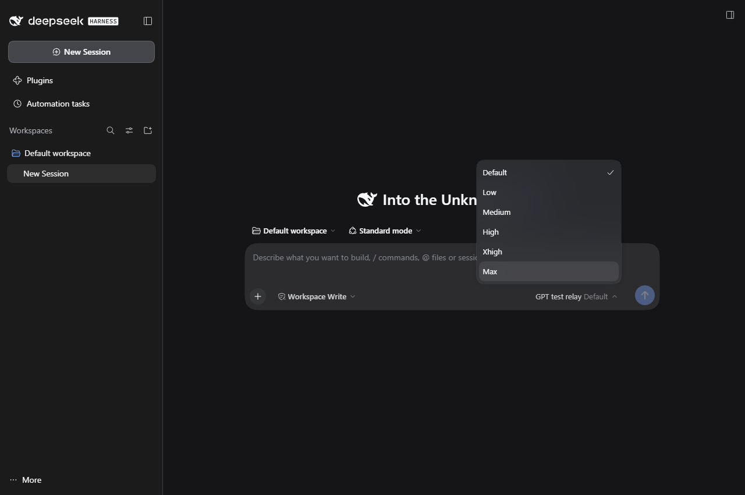
Task: Collapse the GPT test relay effort dropdown
Action: tap(576, 296)
